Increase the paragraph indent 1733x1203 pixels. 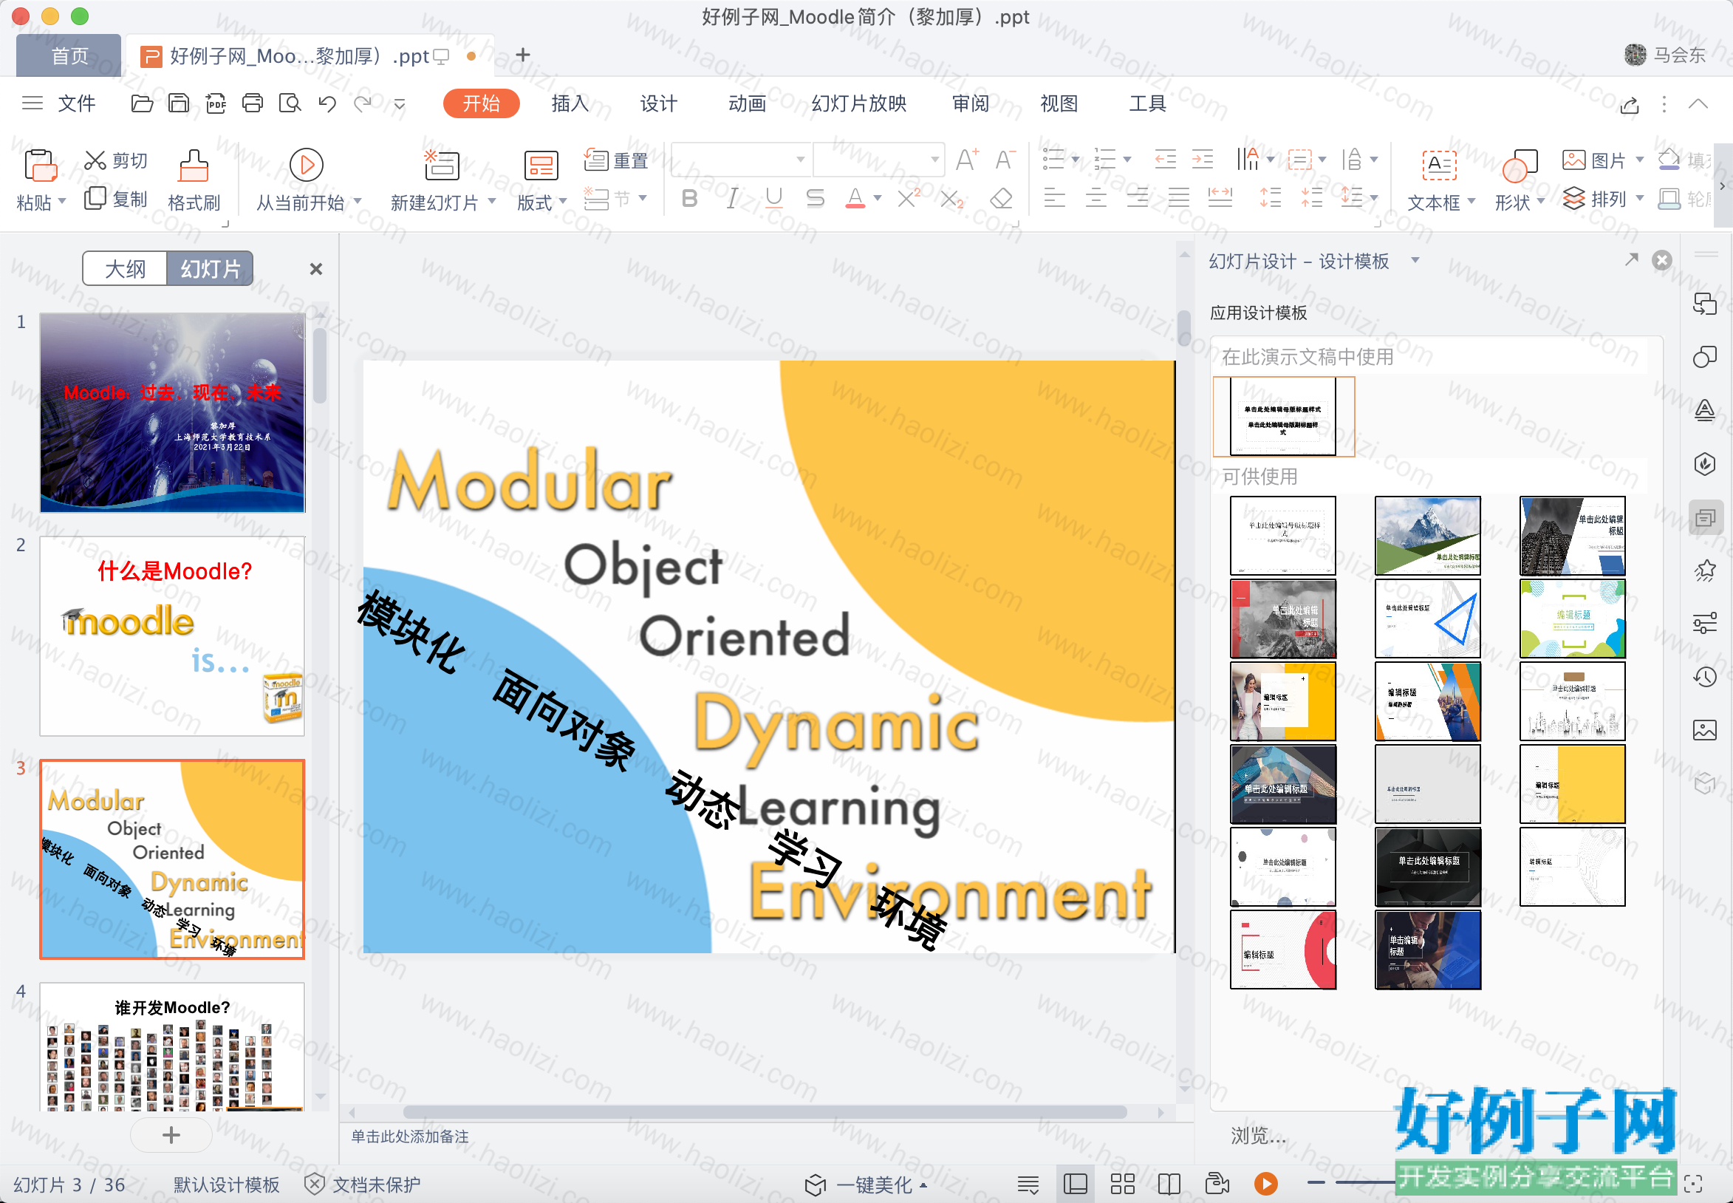point(1203,159)
